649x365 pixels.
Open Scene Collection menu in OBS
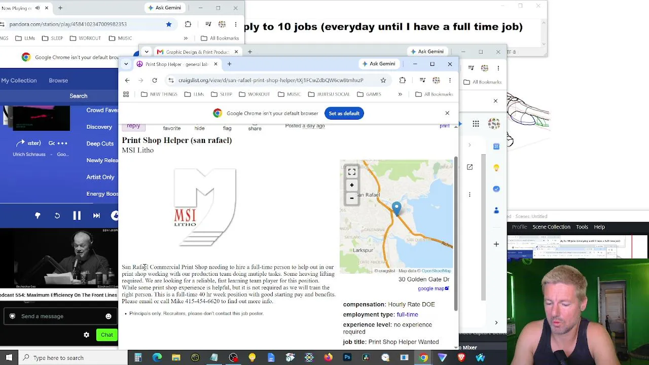551,227
